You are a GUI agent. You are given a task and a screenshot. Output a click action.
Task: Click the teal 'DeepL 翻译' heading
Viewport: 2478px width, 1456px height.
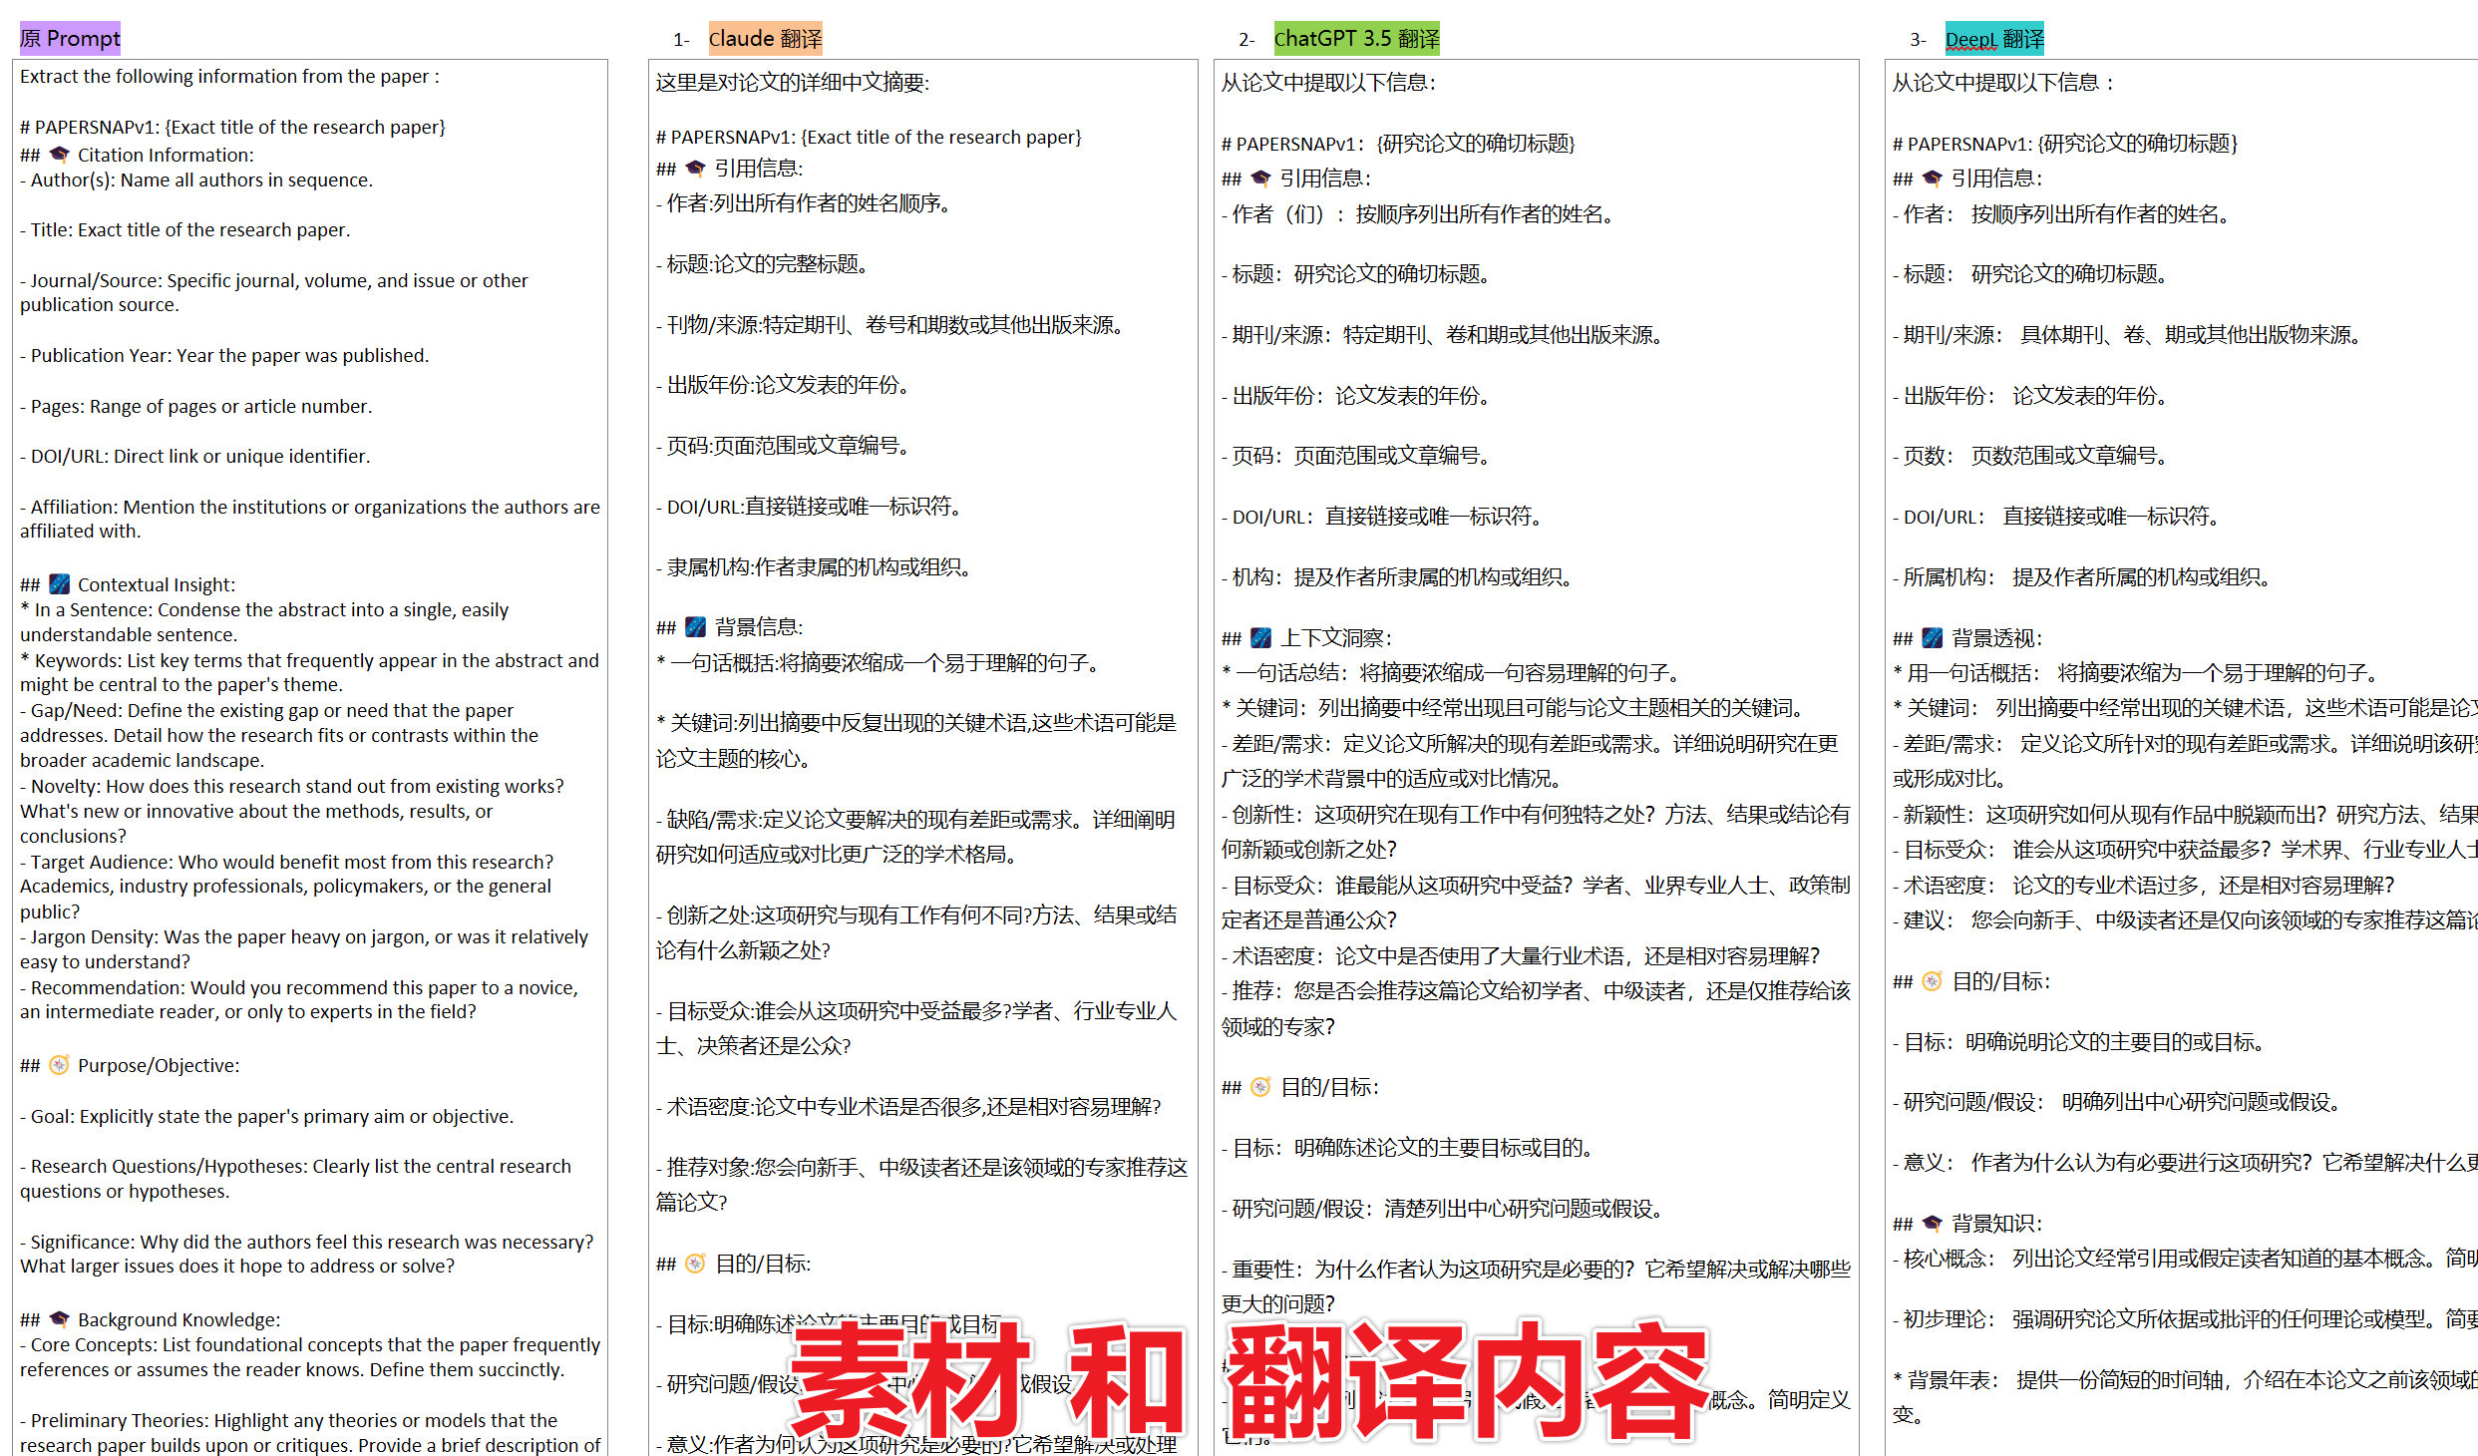click(x=1994, y=38)
